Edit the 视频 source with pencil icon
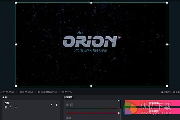Screen dimensions: 180x120 click(52, 105)
